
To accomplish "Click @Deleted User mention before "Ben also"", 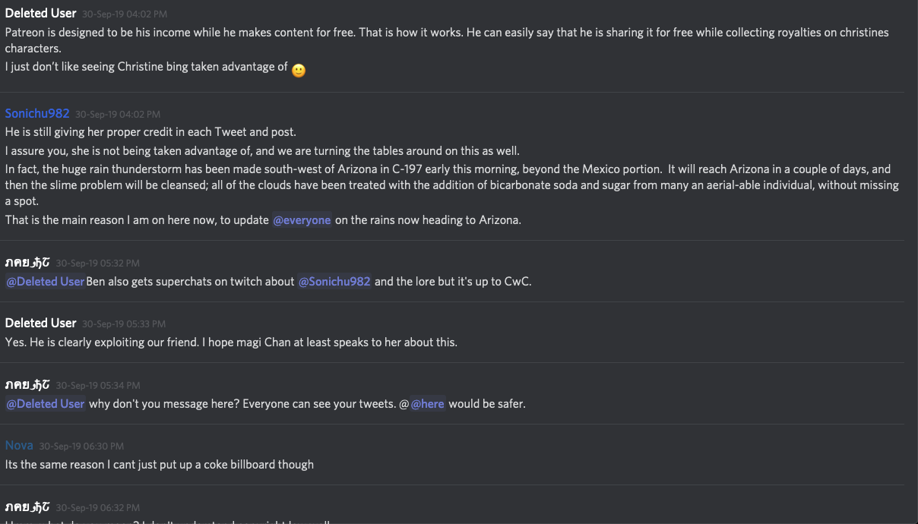I will [x=46, y=282].
